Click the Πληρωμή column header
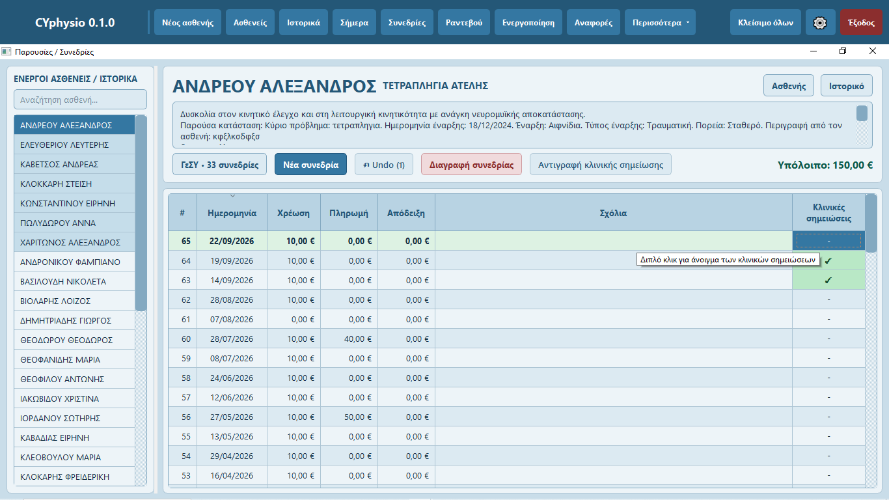Screen dimensions: 889x500 click(349, 213)
